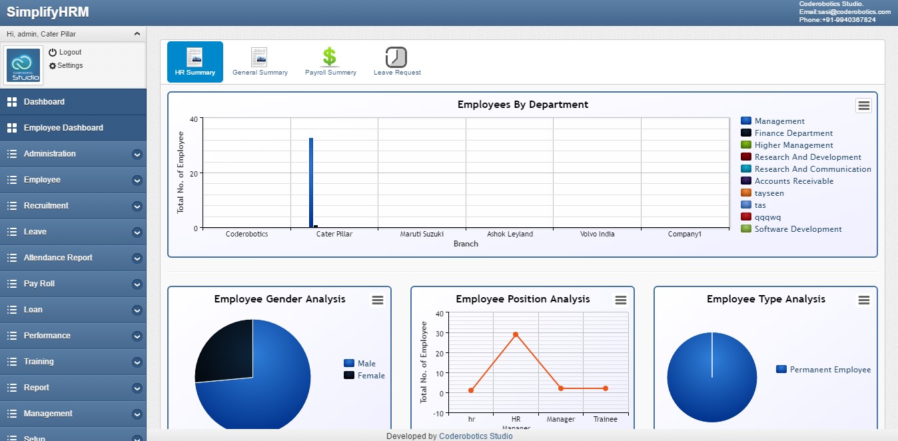Viewport: 898px width, 441px height.
Task: Go to Employee Dashboard in sidebar
Action: coord(63,128)
